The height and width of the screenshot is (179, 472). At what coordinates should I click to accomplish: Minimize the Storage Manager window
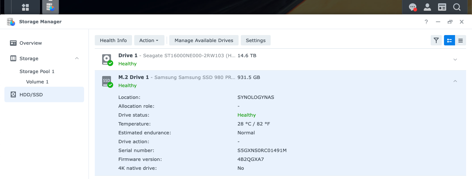tap(438, 22)
